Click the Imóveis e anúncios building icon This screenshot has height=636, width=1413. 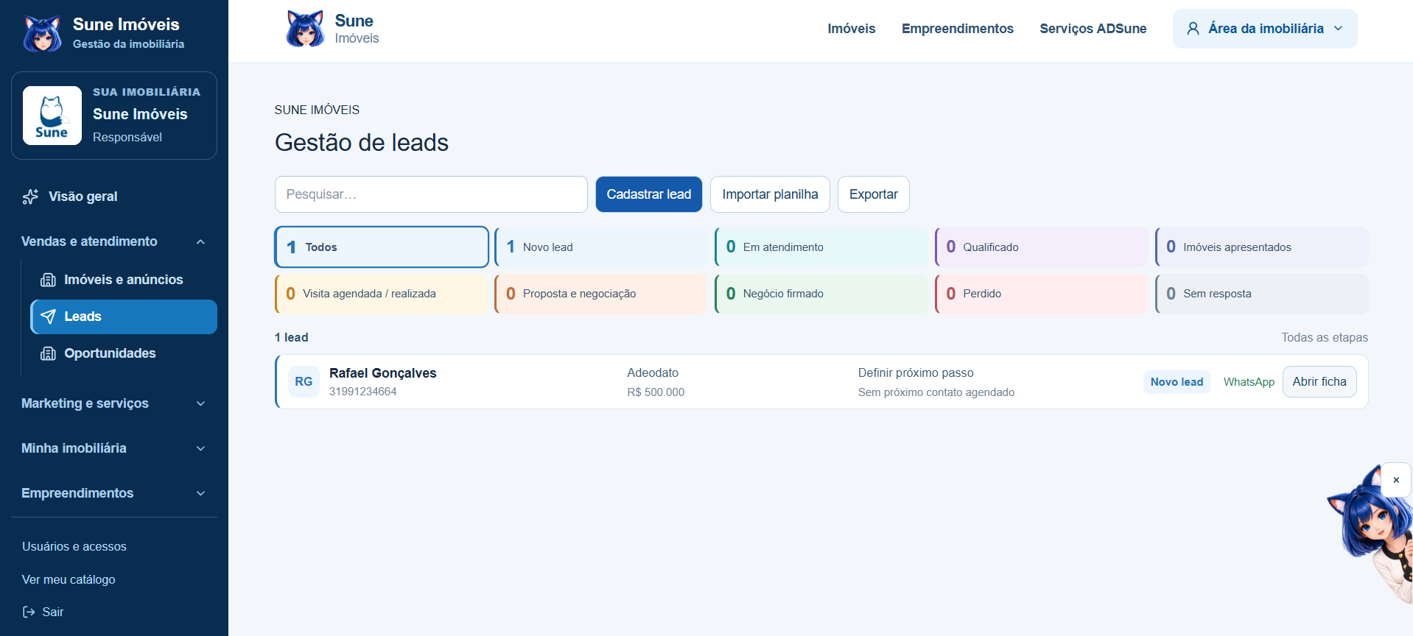coord(48,280)
